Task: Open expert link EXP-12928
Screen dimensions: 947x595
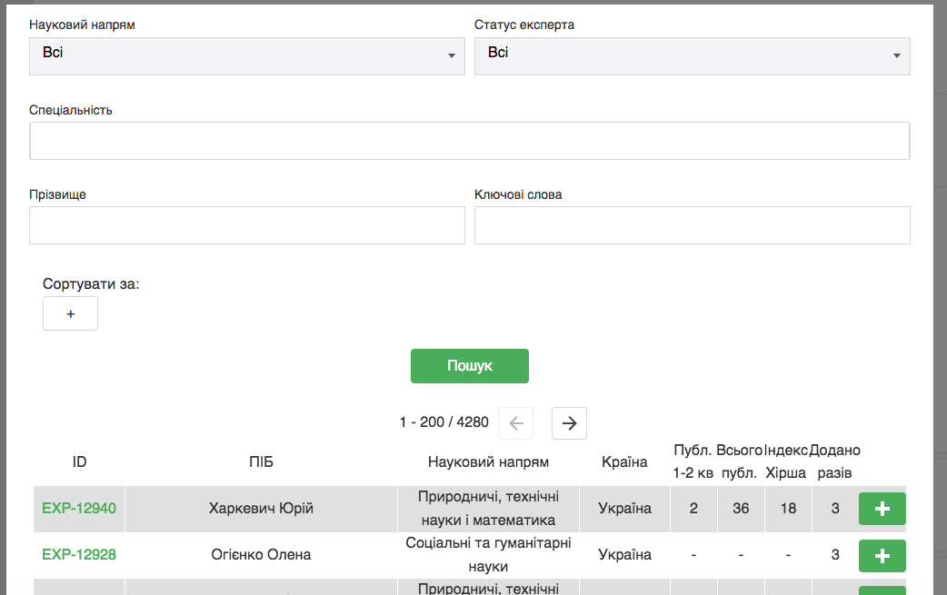Action: coord(79,555)
